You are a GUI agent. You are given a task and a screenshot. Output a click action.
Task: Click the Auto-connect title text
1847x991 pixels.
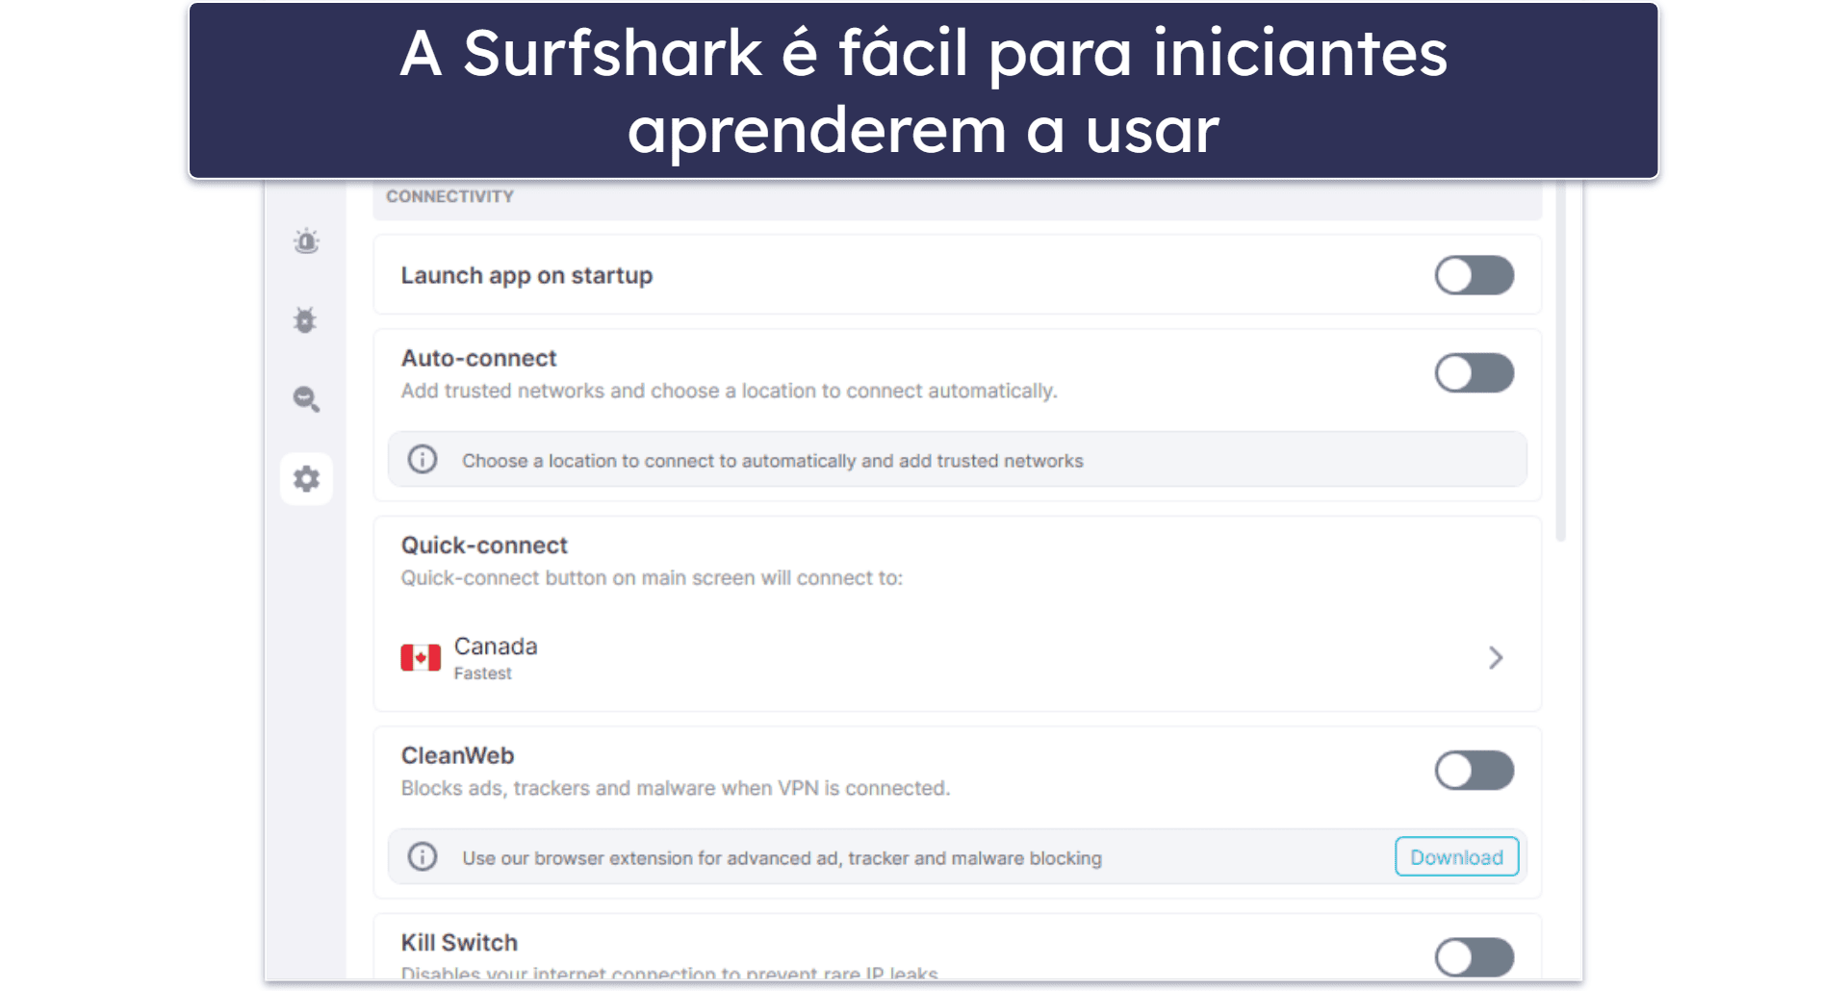tap(478, 358)
